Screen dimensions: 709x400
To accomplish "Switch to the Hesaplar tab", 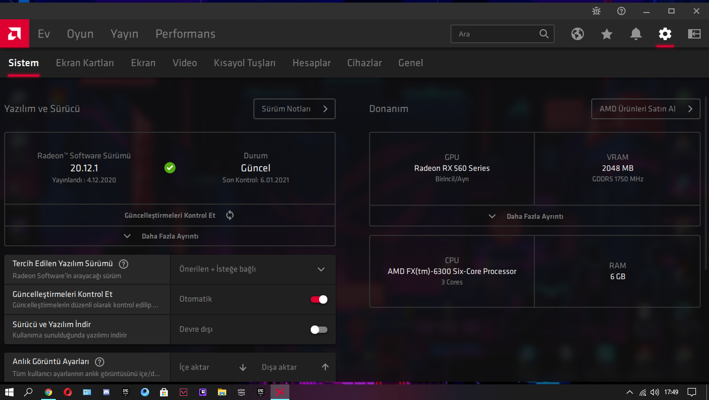I will (312, 63).
